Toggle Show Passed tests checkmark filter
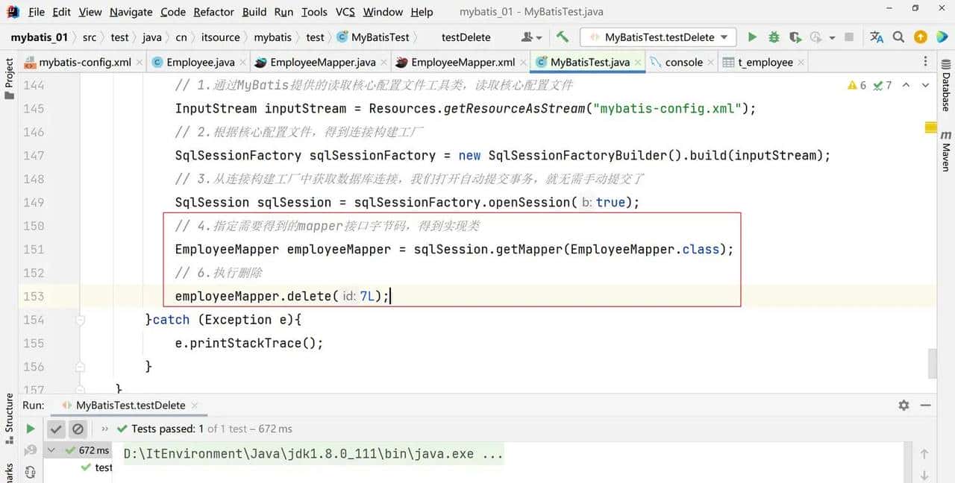This screenshot has width=955, height=483. pos(56,429)
